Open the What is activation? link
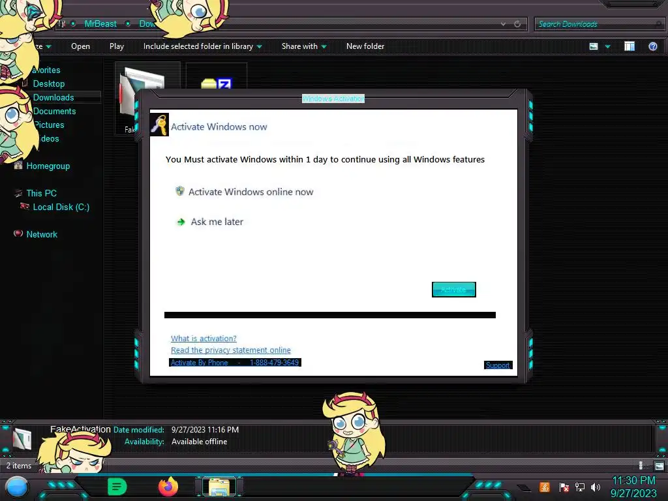 [204, 339]
